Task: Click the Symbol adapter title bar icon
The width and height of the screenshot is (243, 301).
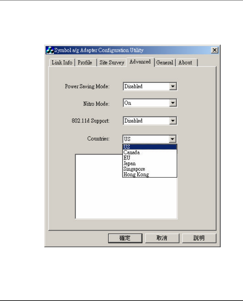Action: pos(50,50)
